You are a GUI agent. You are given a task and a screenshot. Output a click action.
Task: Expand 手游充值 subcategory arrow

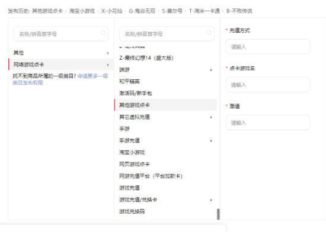[211, 141]
